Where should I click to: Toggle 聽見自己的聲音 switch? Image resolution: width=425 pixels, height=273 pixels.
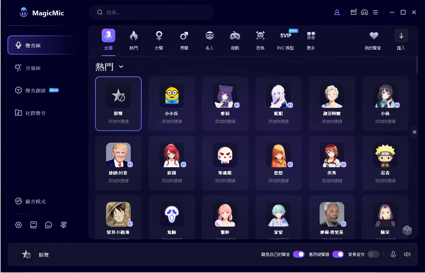pyautogui.click(x=299, y=254)
